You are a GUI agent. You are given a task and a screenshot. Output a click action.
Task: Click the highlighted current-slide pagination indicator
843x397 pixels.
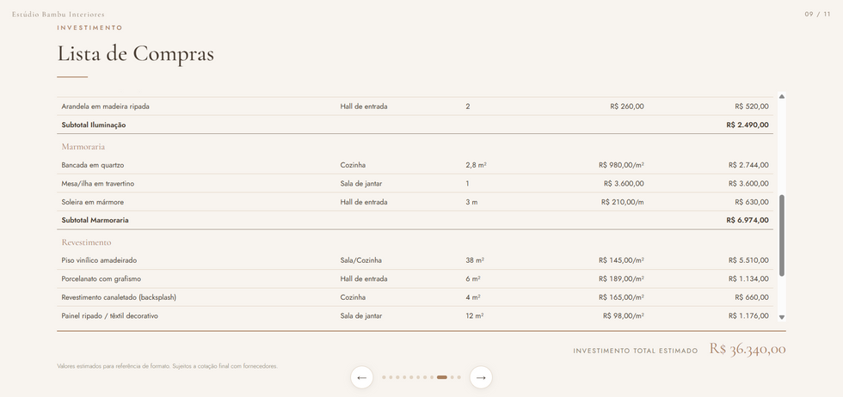pyautogui.click(x=442, y=377)
